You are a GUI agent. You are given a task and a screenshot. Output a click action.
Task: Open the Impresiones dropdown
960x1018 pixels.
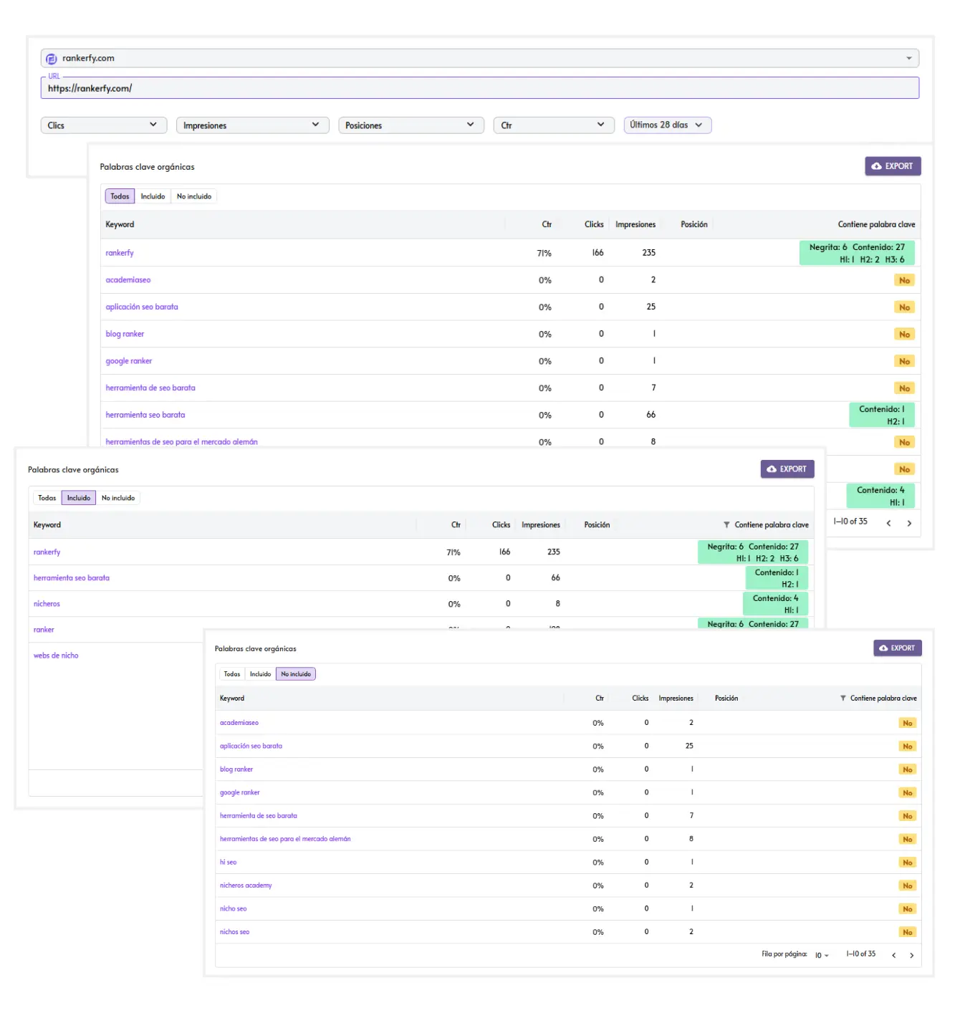[252, 125]
